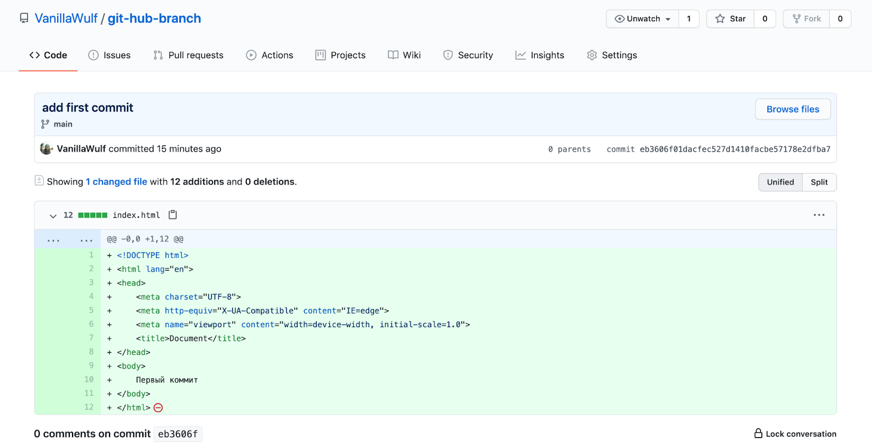This screenshot has width=872, height=448.
Task: Select the Unified diff view
Action: pyautogui.click(x=780, y=182)
